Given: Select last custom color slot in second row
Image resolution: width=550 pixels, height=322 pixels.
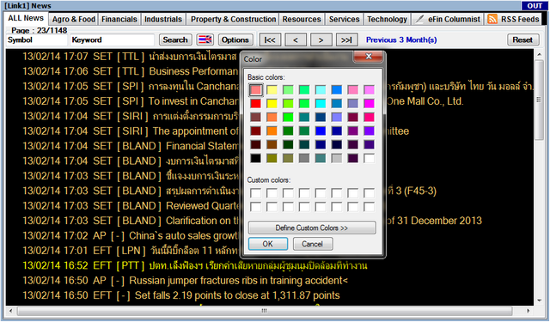Looking at the screenshot, I should [369, 206].
